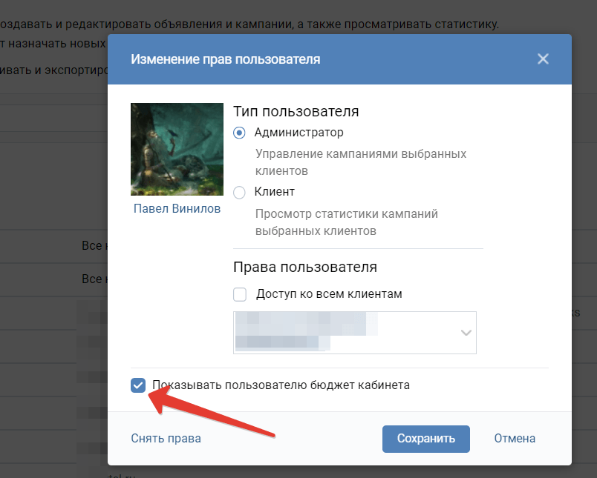The height and width of the screenshot is (478, 597).
Task: Select the Клиент radio button circle
Action: (239, 192)
